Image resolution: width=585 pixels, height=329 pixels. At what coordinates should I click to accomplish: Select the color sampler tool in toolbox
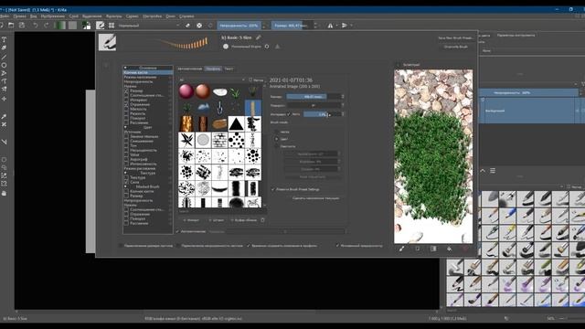[4, 116]
